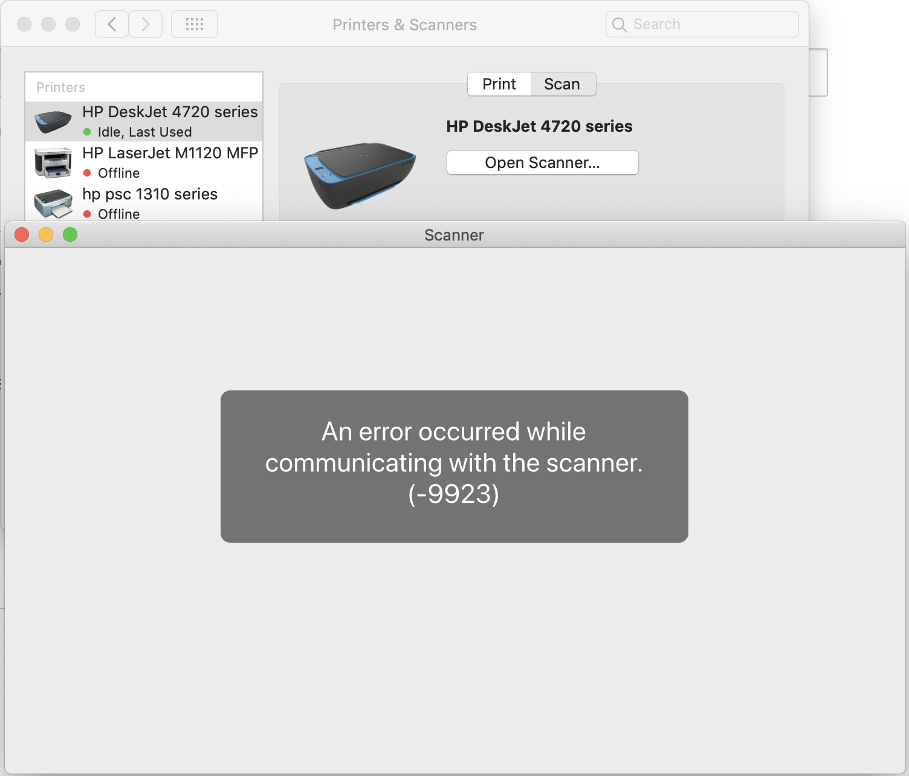Click the Scanner window title
This screenshot has width=909, height=776.
454,235
